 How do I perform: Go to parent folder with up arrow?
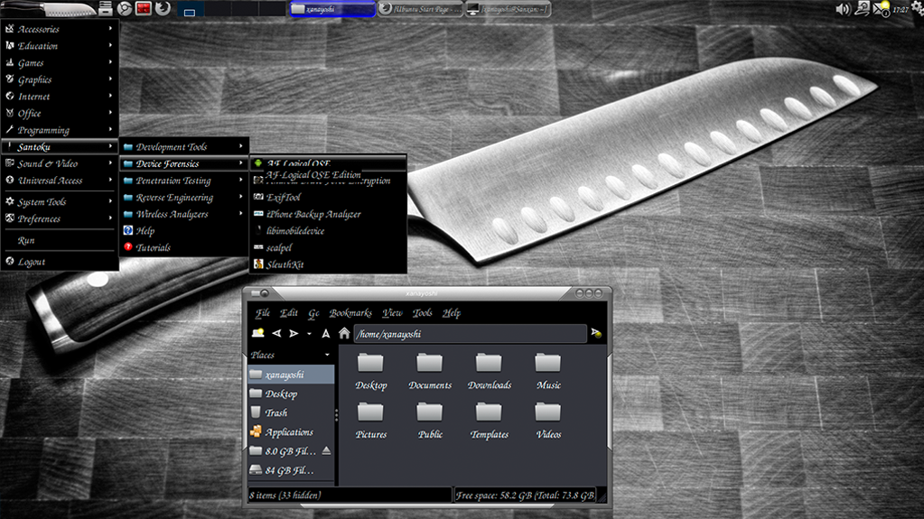click(x=325, y=333)
